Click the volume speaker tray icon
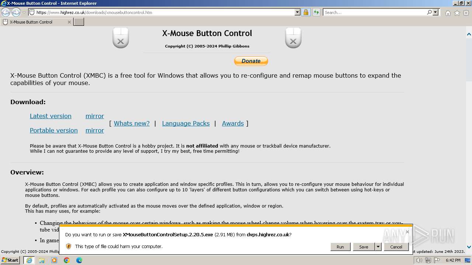The height and width of the screenshot is (265, 472). (419, 261)
